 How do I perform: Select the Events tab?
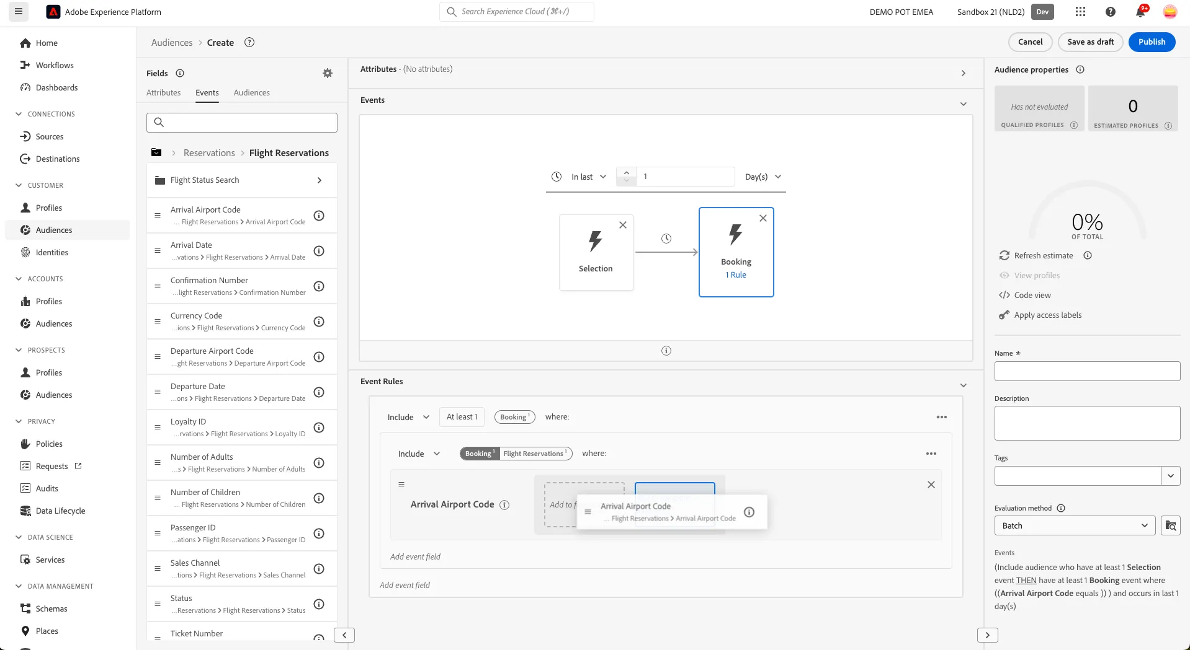point(207,92)
